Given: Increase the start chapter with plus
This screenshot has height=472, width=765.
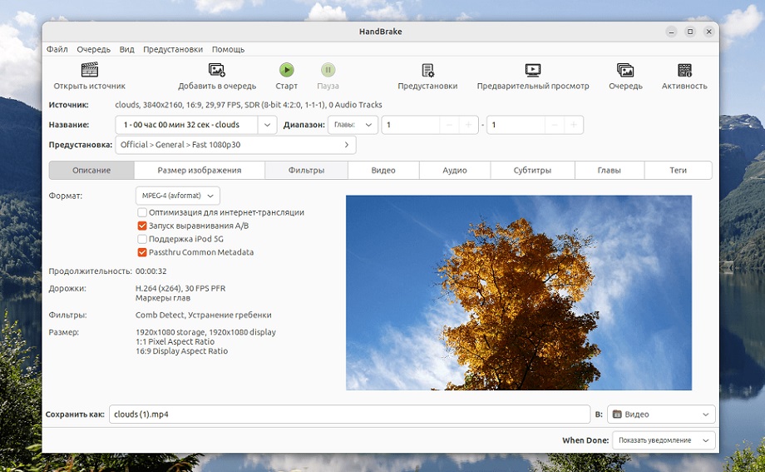Looking at the screenshot, I should click(x=468, y=125).
